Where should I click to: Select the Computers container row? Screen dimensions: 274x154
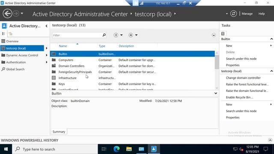132,60
